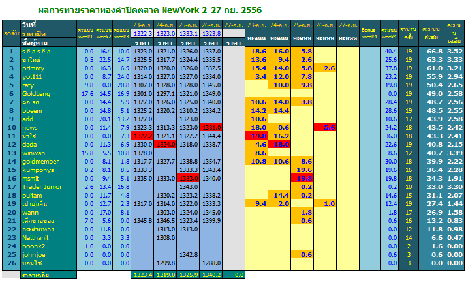The width and height of the screenshot is (466, 283).
Task: Select average price cell 1340.2
Action: pyautogui.click(x=211, y=275)
